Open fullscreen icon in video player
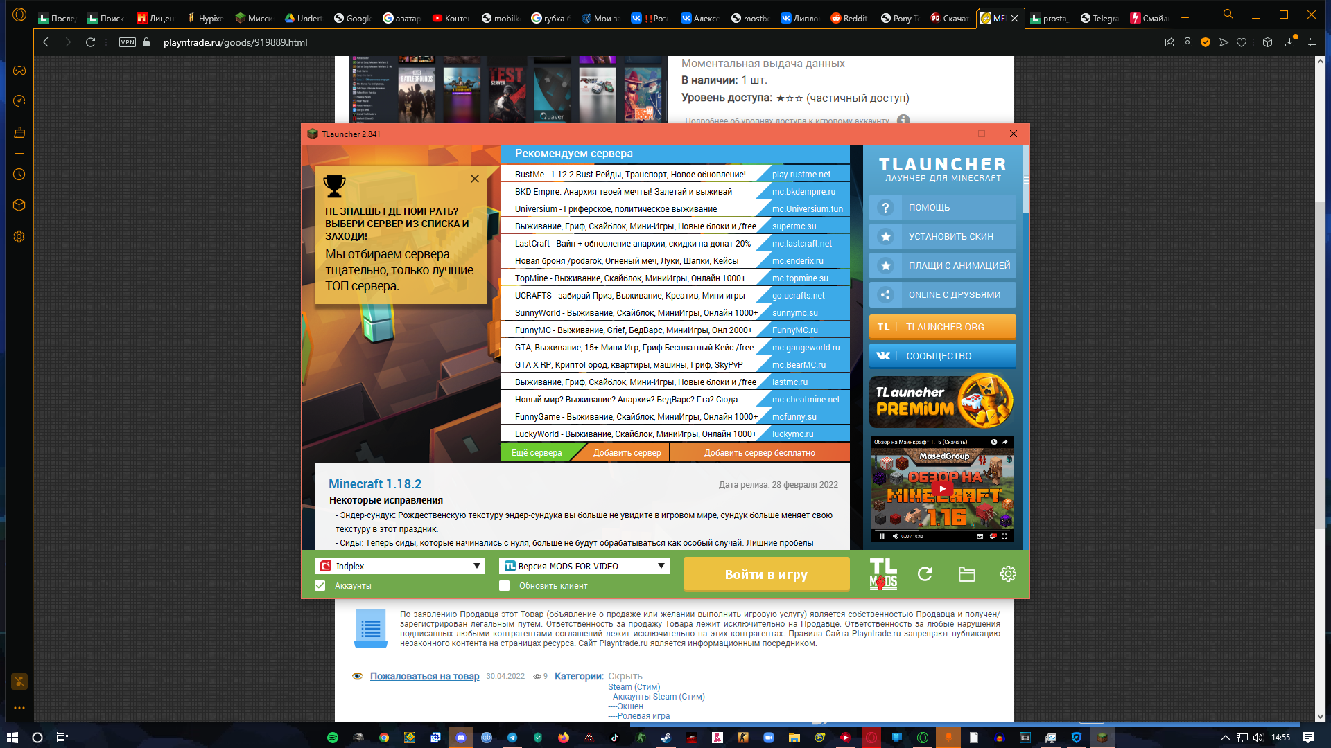 (1004, 536)
